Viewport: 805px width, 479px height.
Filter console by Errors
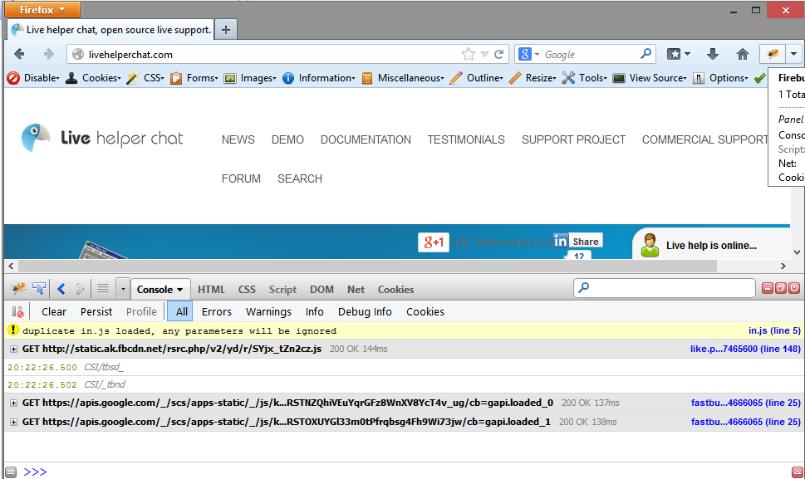point(216,311)
